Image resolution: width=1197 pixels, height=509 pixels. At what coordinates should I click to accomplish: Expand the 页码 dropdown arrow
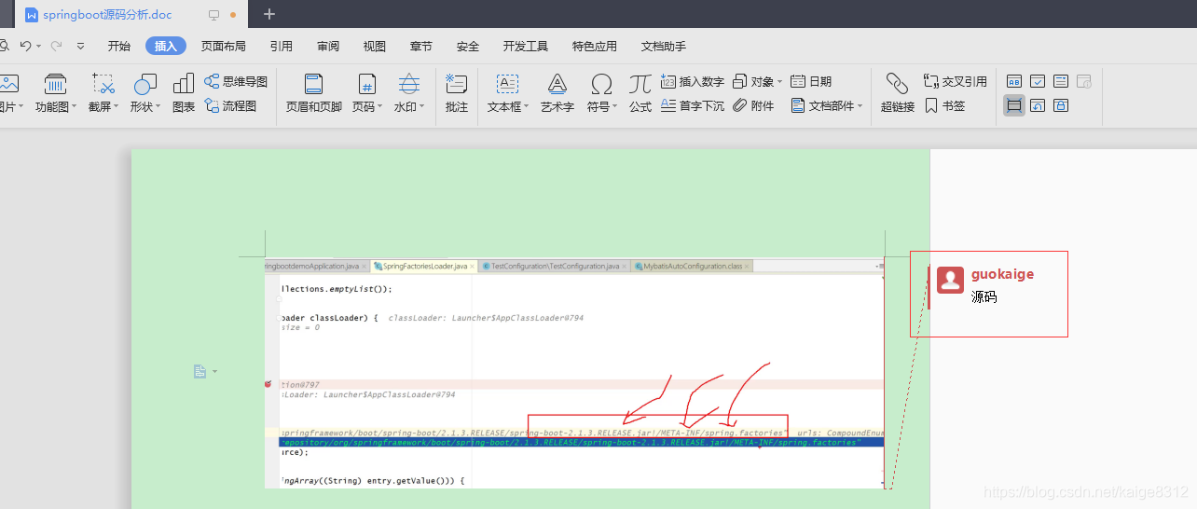[x=381, y=107]
